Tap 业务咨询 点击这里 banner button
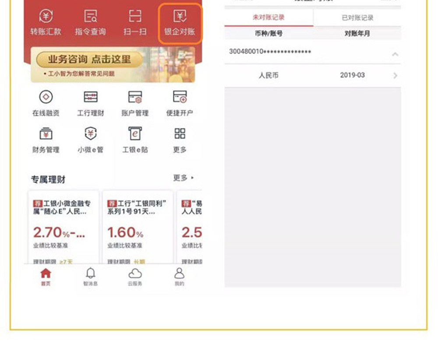 pos(89,59)
